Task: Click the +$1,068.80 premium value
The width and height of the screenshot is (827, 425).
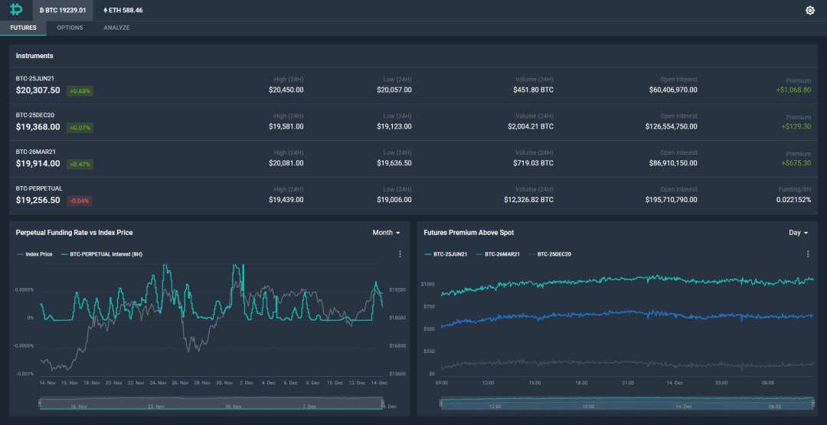Action: click(793, 90)
